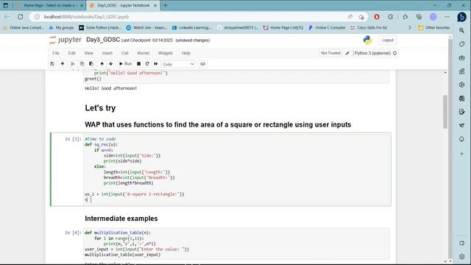Click the 'Hello! Good afternoon!' output text
Viewport: 471px width, 265px height.
[x=111, y=88]
